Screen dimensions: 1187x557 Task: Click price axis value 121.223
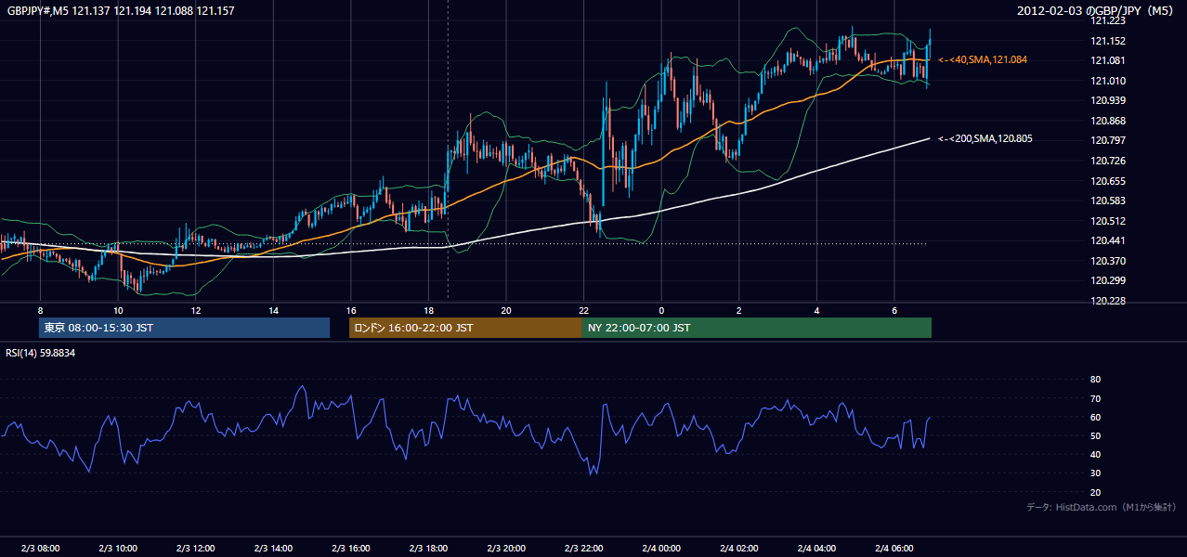click(x=1108, y=20)
